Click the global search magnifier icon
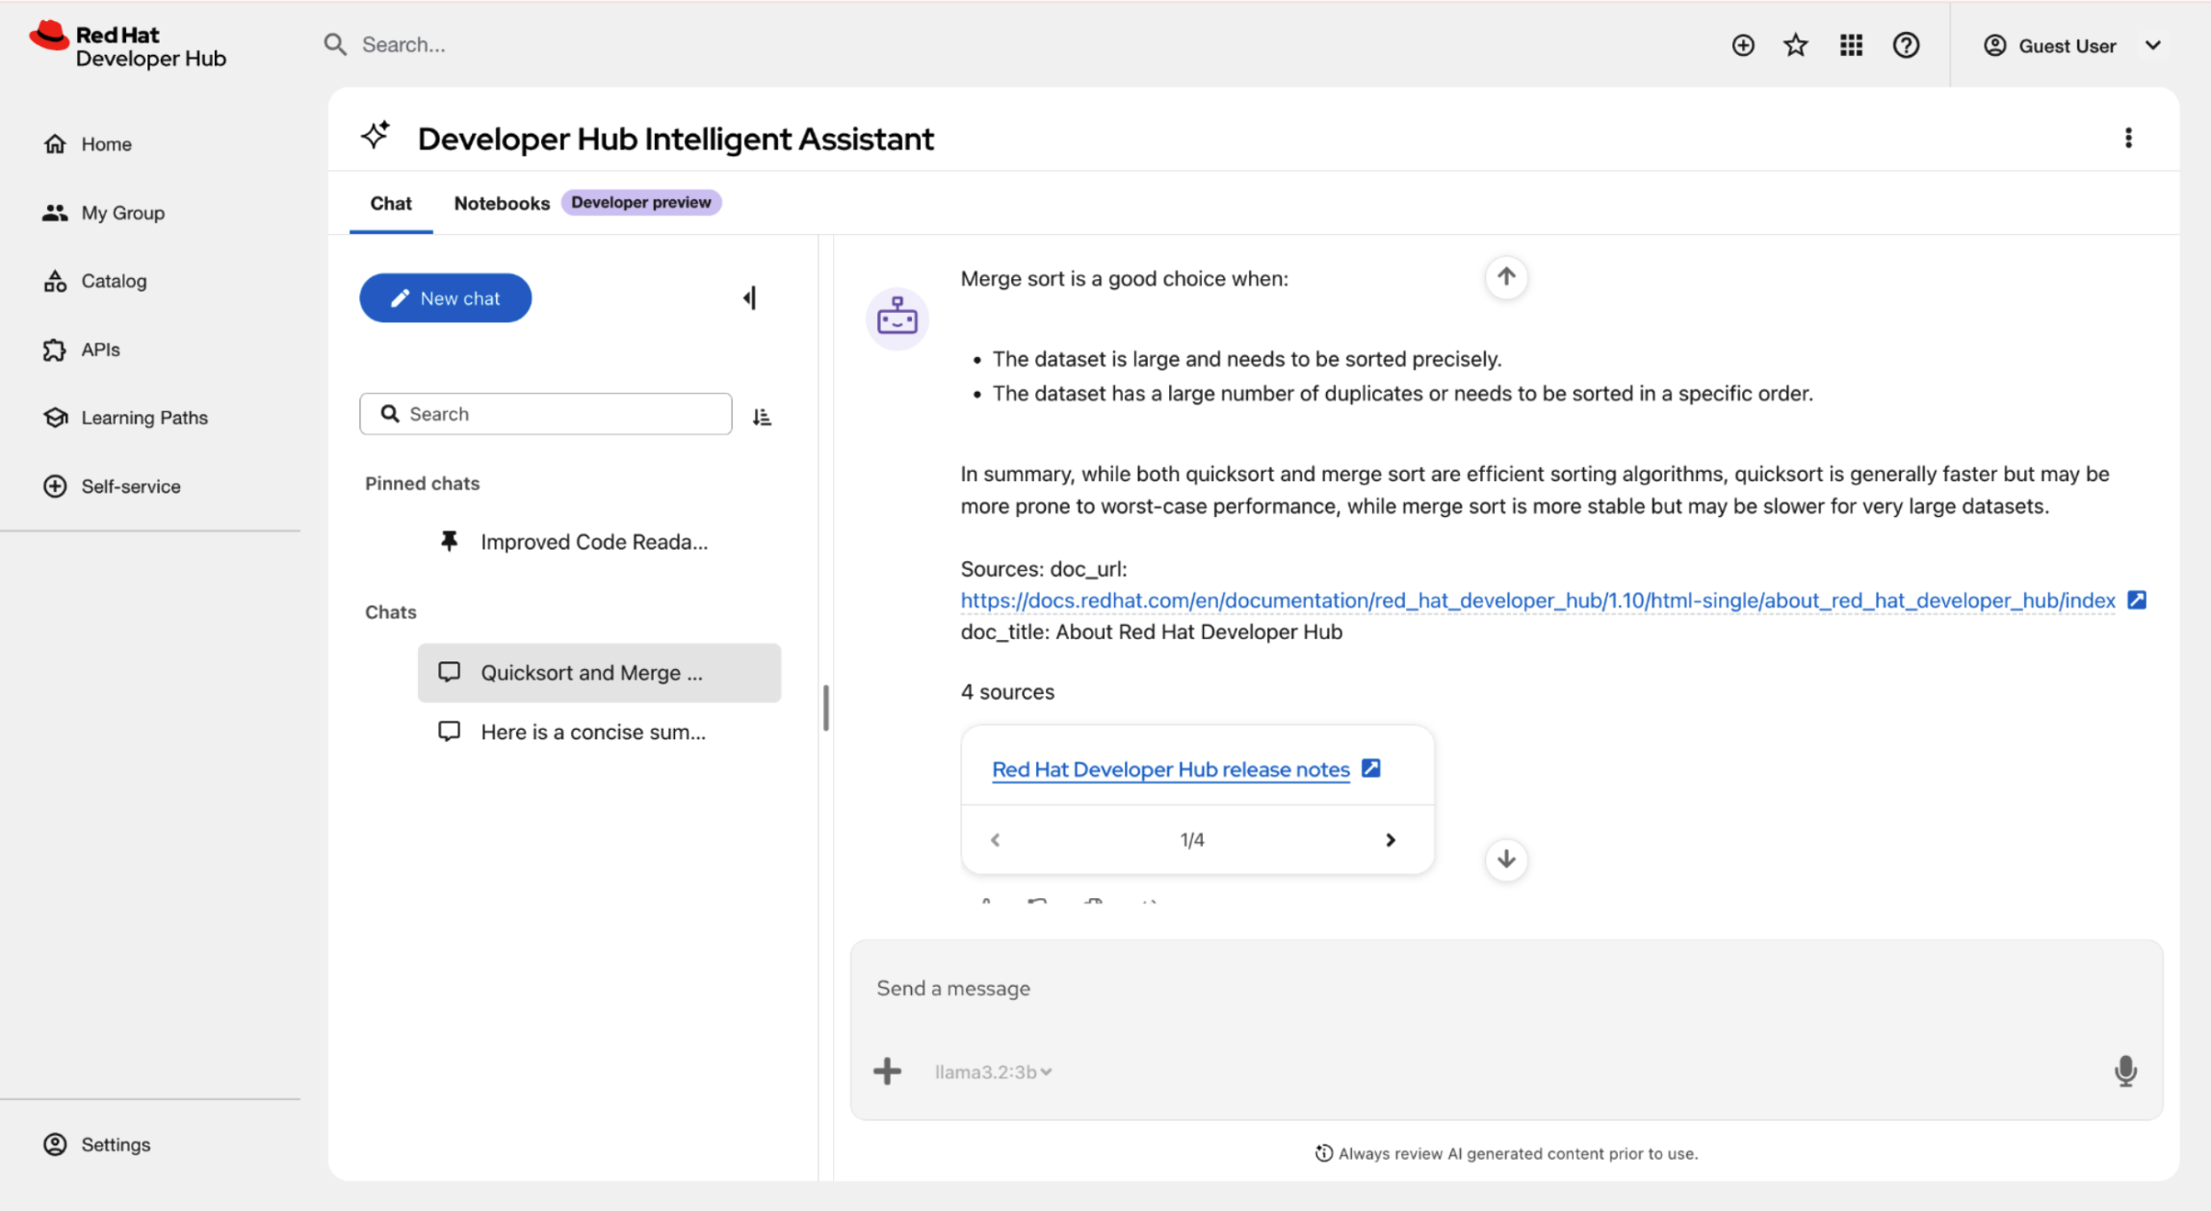 (334, 44)
